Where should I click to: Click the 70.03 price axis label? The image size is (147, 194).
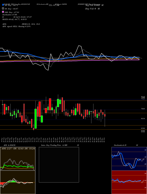(143, 109)
